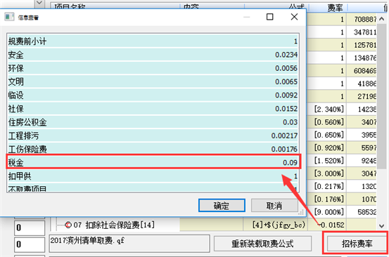Open the 招标费率 button
389x257 pixels.
click(x=357, y=244)
